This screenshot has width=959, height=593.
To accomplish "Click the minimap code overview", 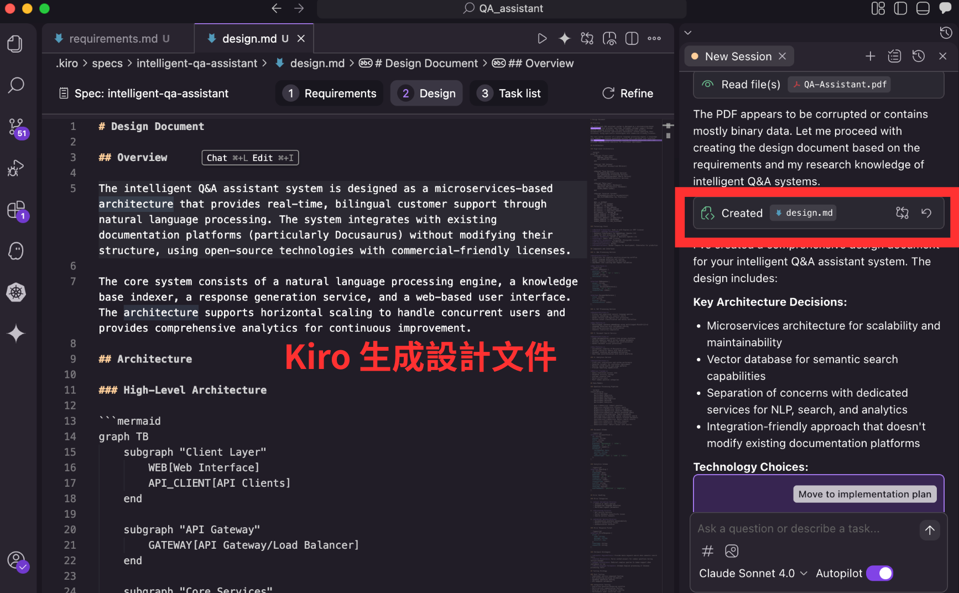I will 626,354.
